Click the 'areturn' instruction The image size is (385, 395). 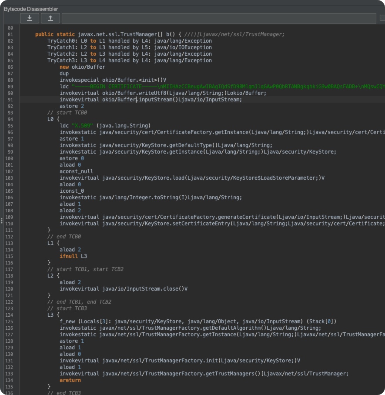[x=70, y=380]
